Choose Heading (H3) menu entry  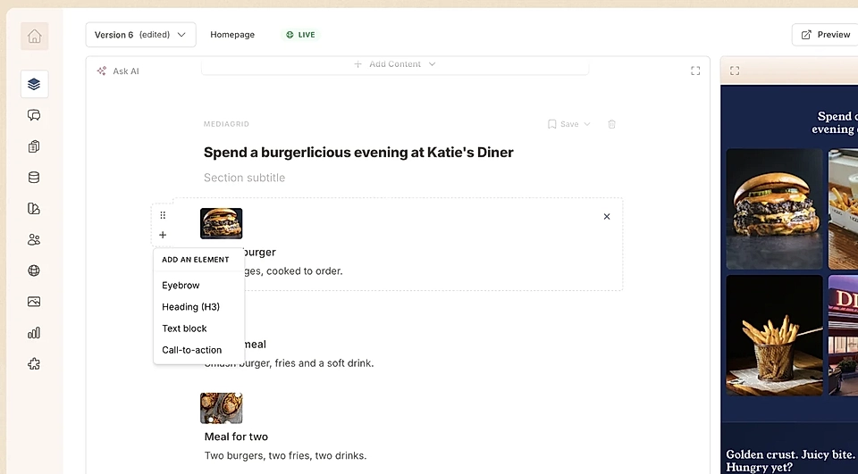tap(191, 307)
